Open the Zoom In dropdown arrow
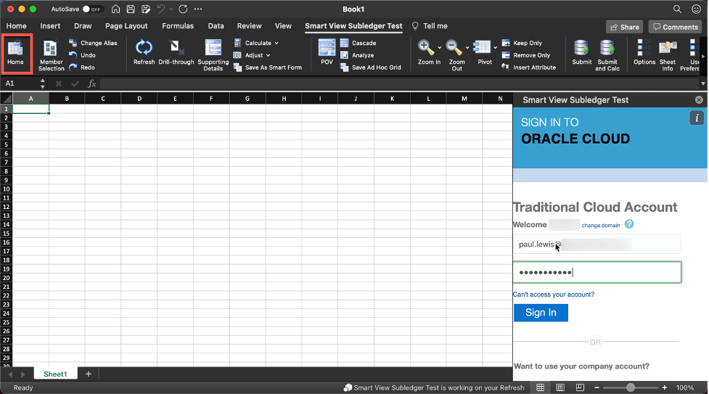Image resolution: width=709 pixels, height=394 pixels. coord(440,48)
